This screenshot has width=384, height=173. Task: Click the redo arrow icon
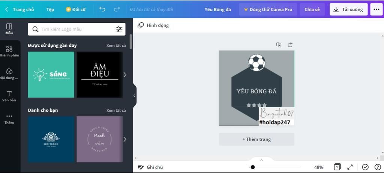(x=117, y=9)
